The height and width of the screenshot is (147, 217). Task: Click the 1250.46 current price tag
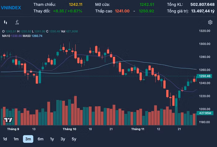204,76
